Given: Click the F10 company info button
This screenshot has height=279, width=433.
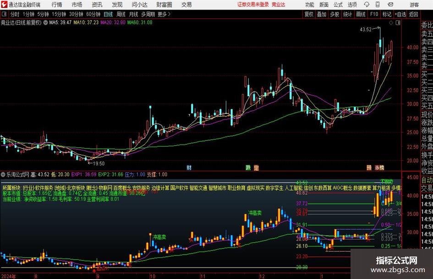Looking at the screenshot, I should coord(374,14).
